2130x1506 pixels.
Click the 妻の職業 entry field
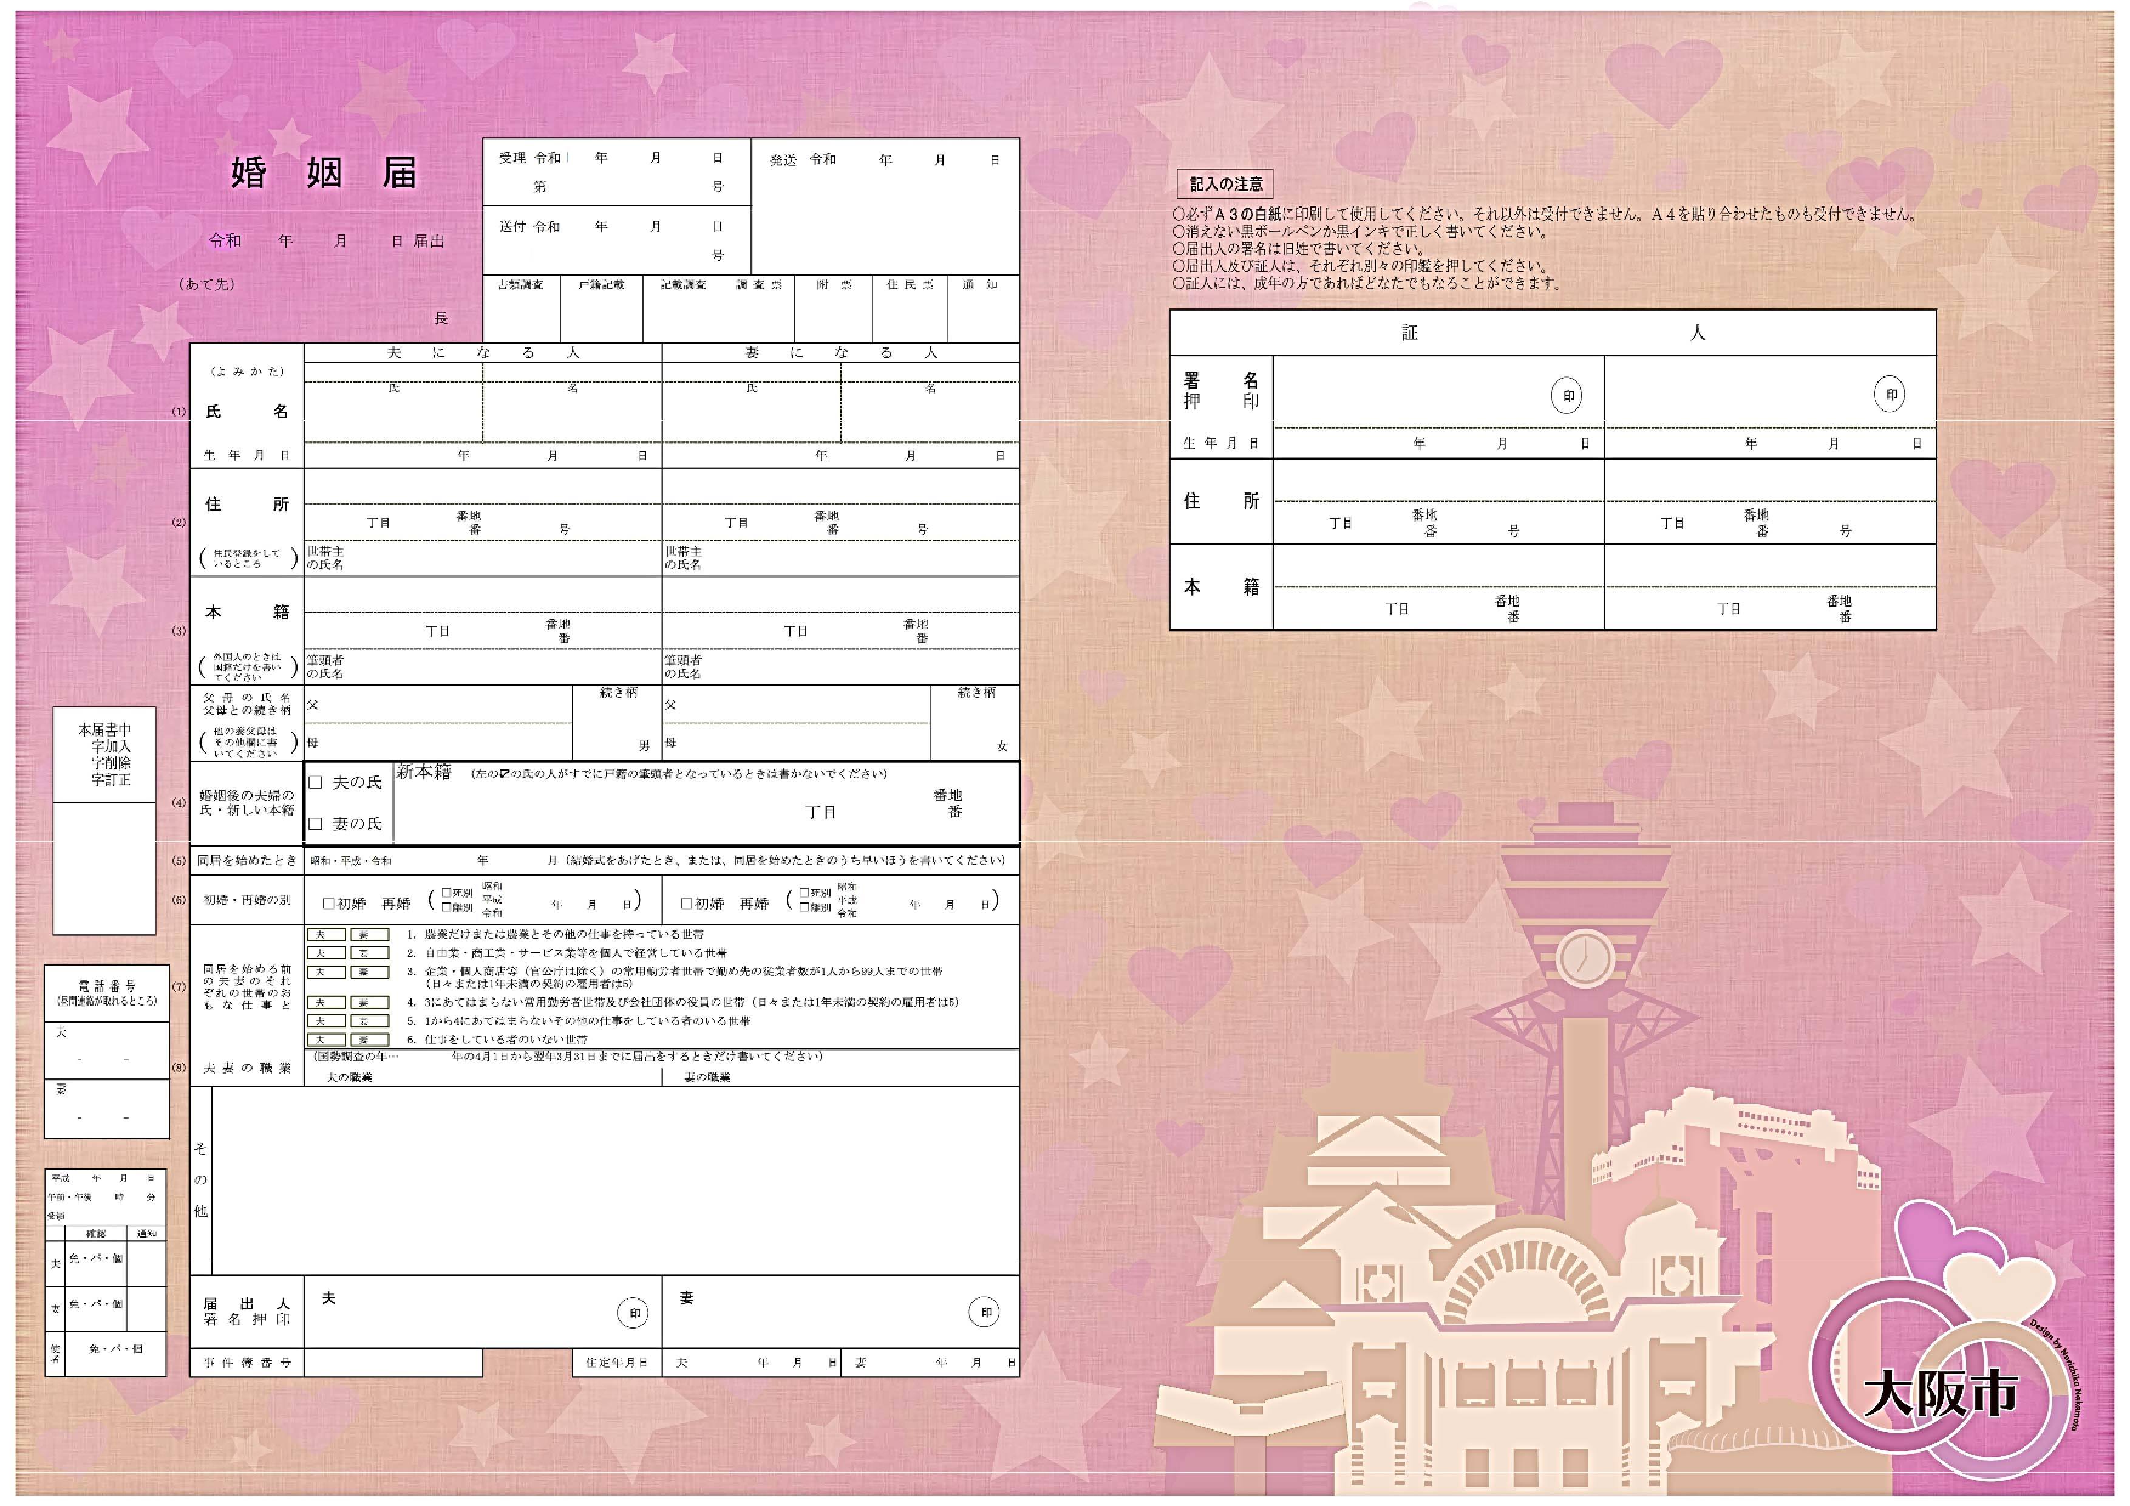pos(840,1077)
